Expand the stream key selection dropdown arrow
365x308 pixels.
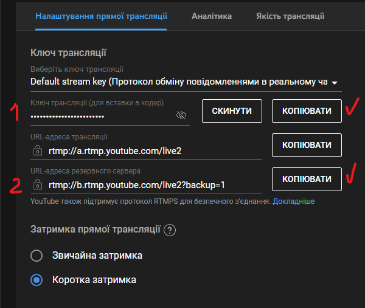point(334,82)
